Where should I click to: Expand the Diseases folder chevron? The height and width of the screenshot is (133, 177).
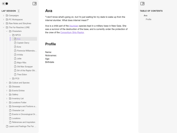(7, 87)
